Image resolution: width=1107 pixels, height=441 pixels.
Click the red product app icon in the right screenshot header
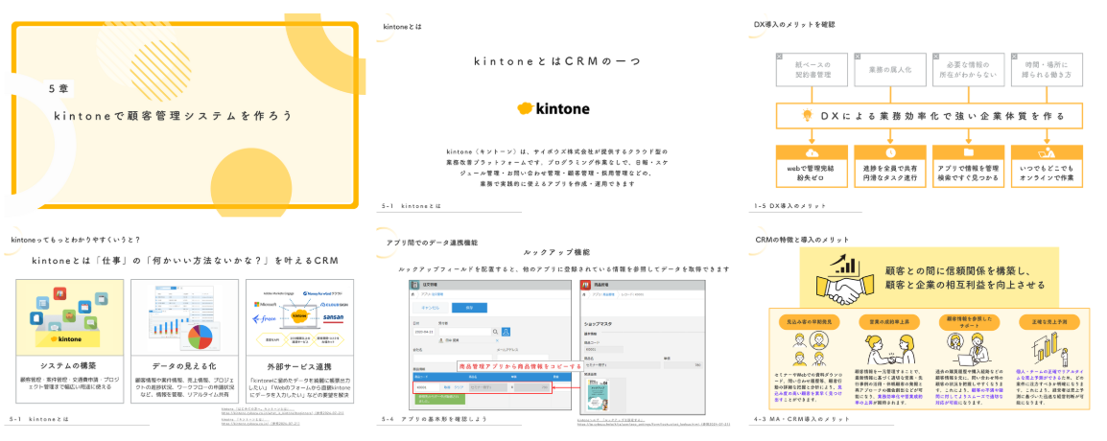585,286
